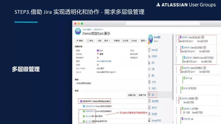Screen dimensions: 221x124
Task: Click purple icon of ITSM-1687 test row
Action: pos(183,119)
